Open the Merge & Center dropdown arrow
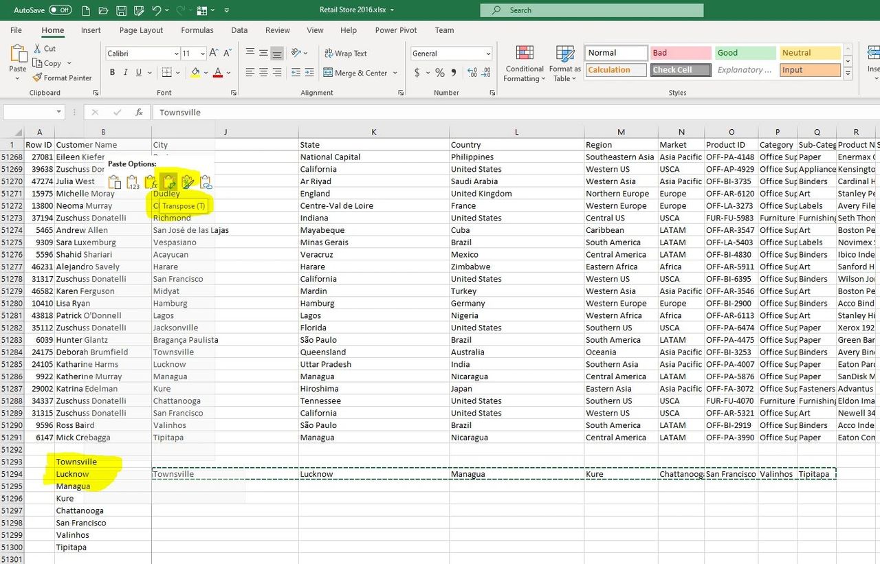880x564 pixels. click(x=395, y=73)
